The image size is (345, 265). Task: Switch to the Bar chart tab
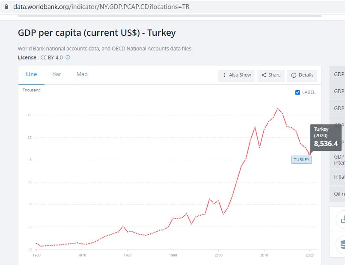(57, 74)
